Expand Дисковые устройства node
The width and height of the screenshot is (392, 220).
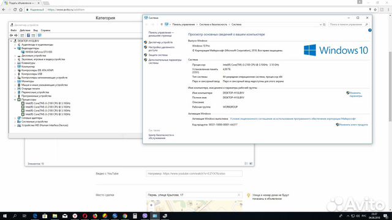[x=15, y=56]
